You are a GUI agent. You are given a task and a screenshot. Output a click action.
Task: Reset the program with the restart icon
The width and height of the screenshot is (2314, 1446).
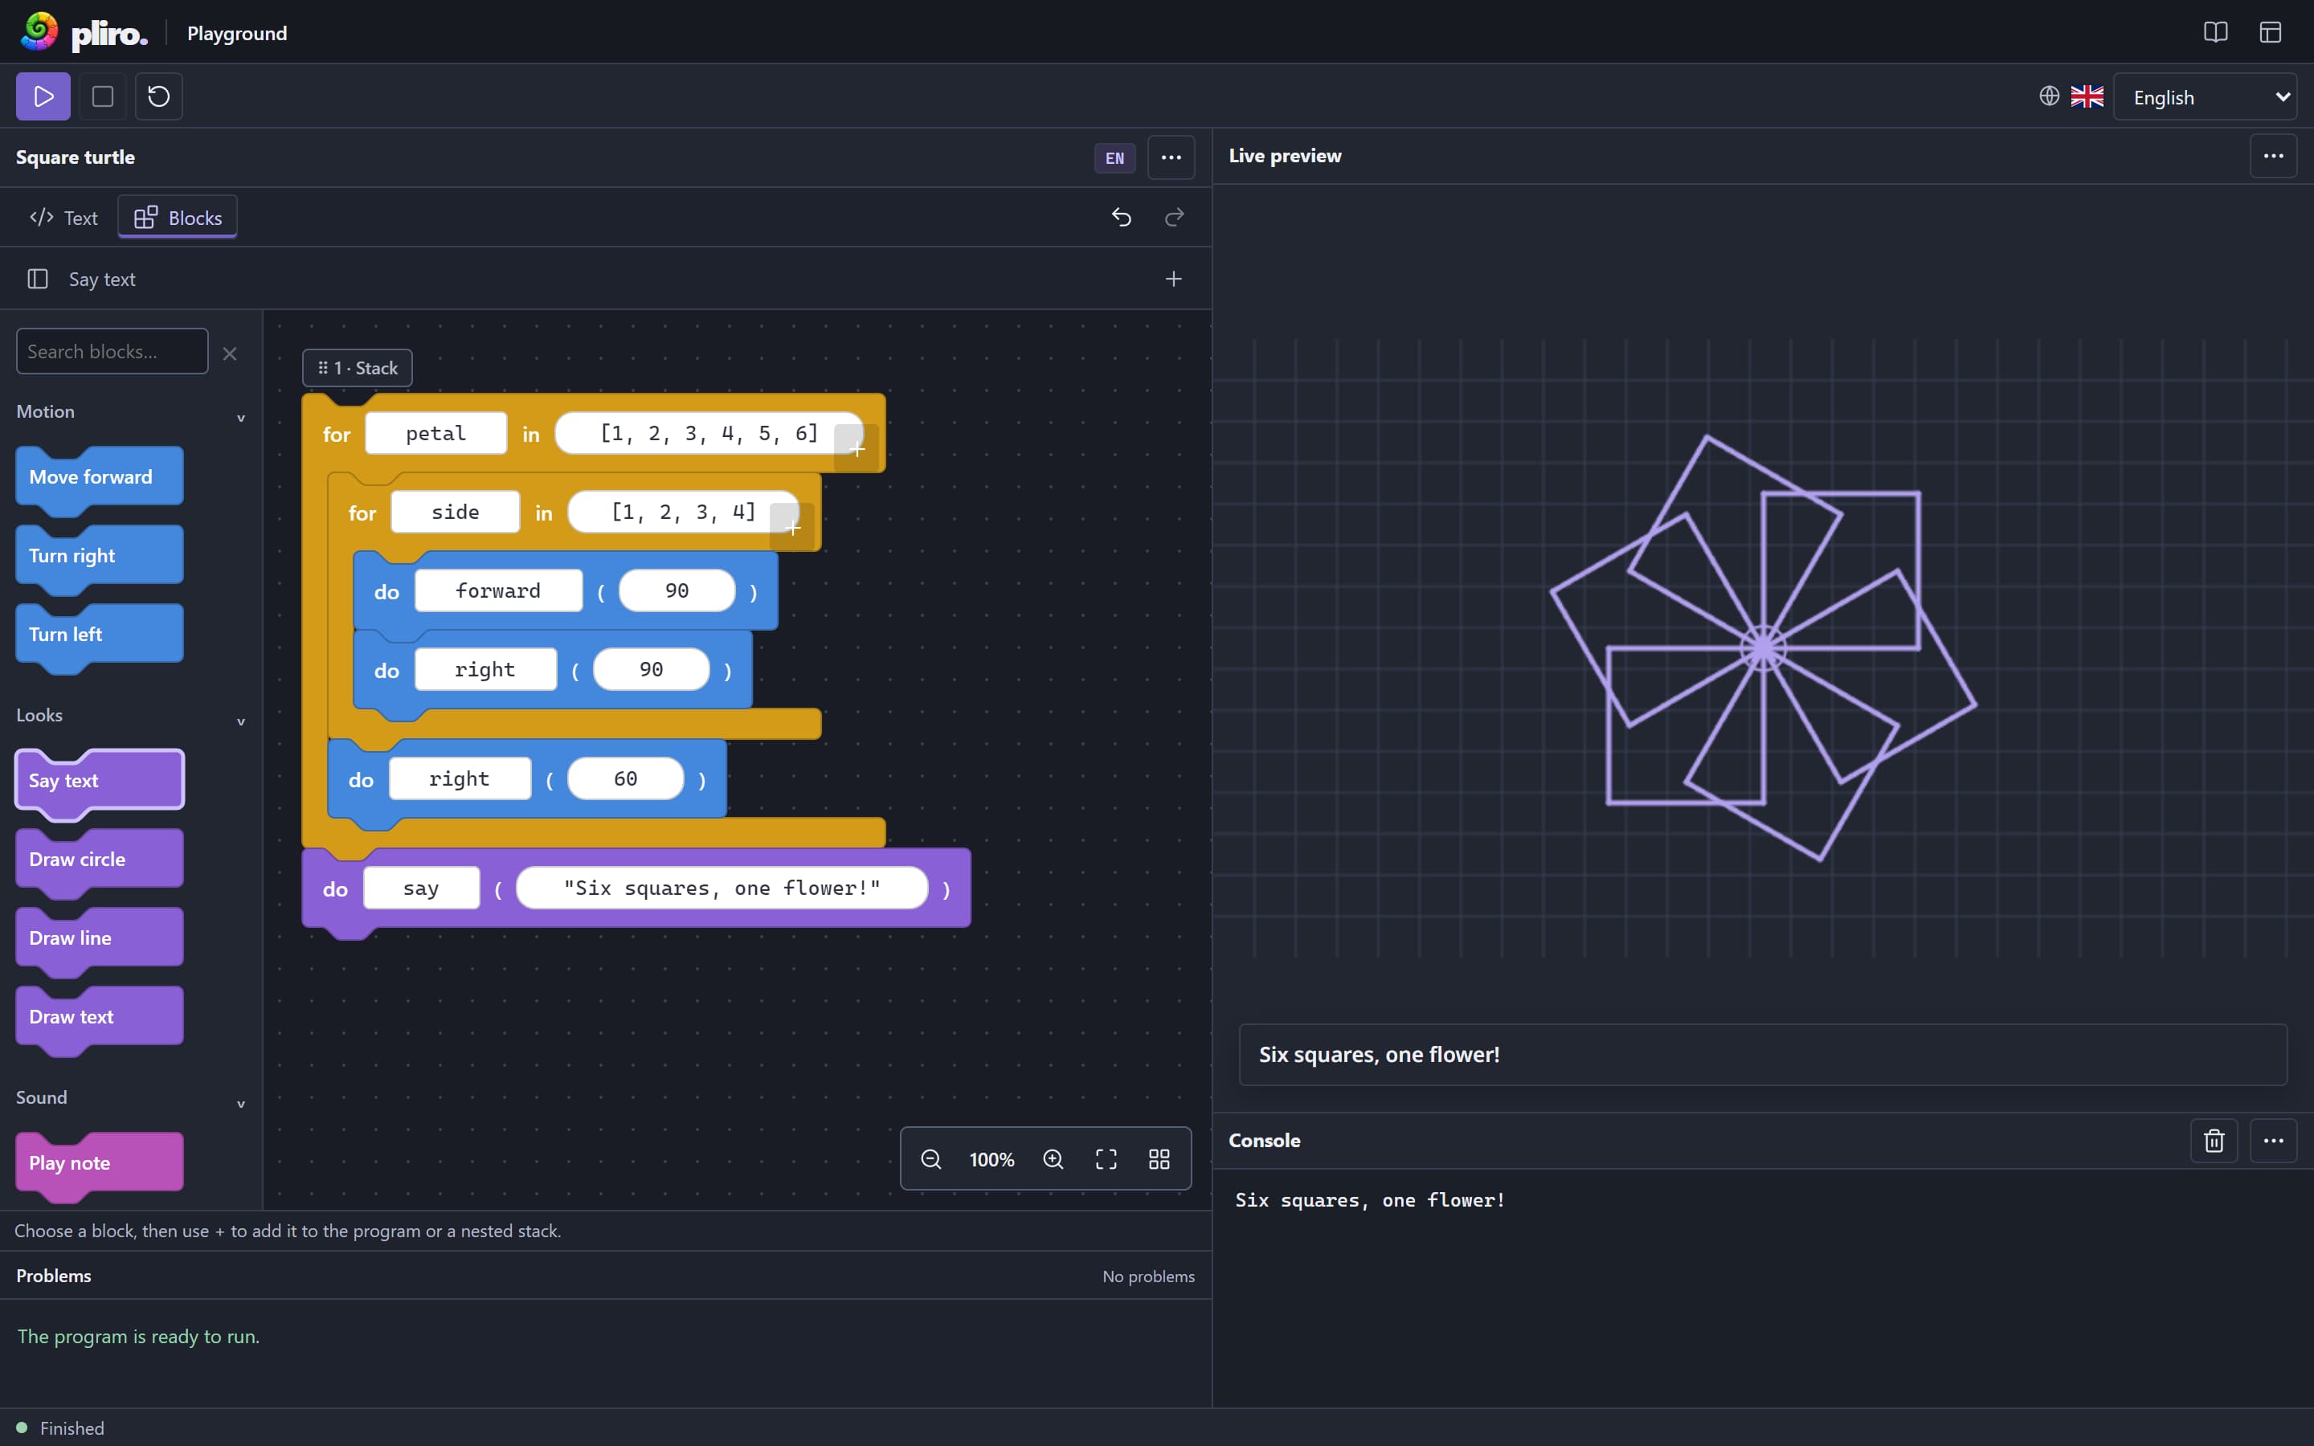[159, 96]
